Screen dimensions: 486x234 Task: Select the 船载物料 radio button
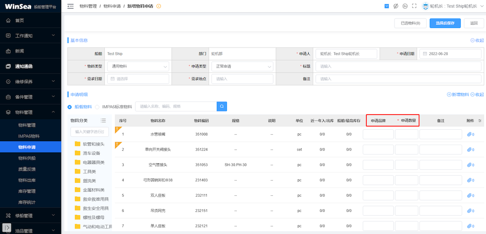pyautogui.click(x=70, y=107)
